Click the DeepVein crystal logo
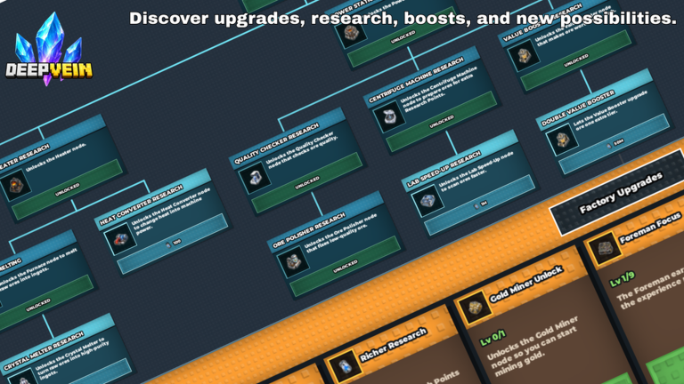The height and width of the screenshot is (384, 684). click(x=49, y=48)
